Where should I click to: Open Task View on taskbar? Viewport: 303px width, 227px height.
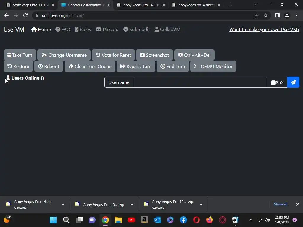pos(79,220)
